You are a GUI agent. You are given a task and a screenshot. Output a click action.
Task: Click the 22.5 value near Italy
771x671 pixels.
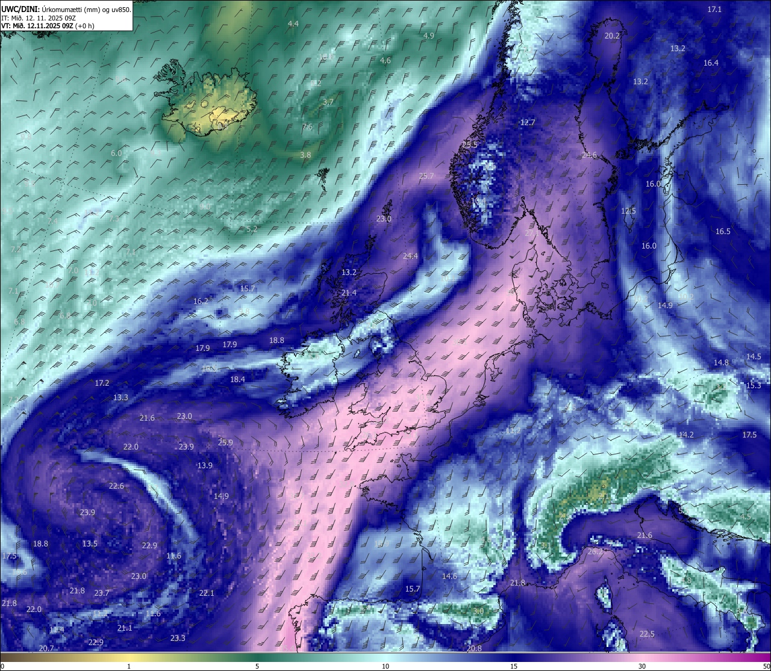point(647,634)
